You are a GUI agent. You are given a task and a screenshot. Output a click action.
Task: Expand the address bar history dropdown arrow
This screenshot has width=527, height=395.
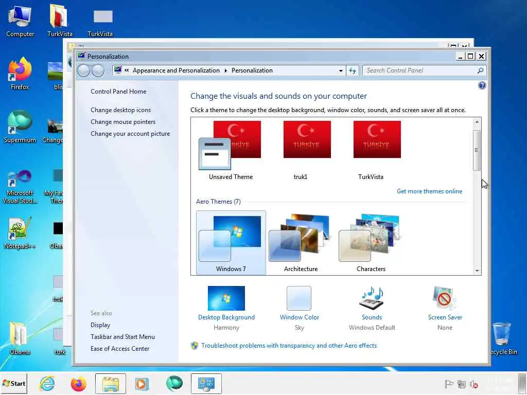pyautogui.click(x=341, y=70)
